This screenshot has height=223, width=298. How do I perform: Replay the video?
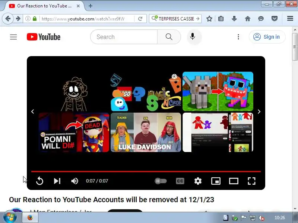point(39,181)
